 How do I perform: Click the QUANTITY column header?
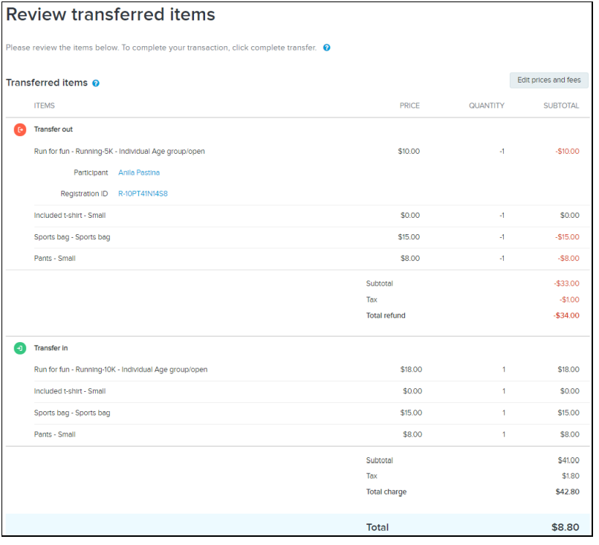tap(486, 106)
